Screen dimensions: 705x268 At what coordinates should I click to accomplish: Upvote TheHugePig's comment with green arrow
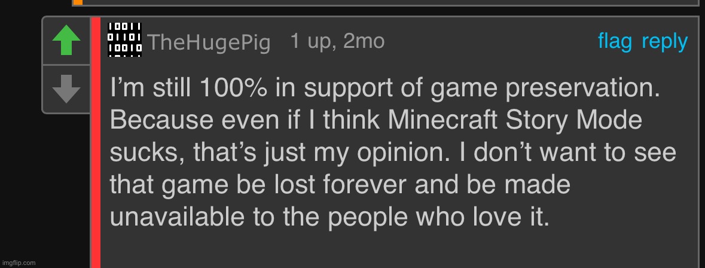[66, 41]
